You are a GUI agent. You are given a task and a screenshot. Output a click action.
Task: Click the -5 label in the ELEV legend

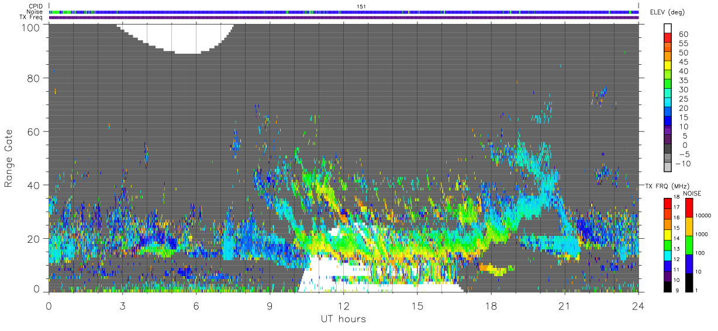pyautogui.click(x=683, y=155)
